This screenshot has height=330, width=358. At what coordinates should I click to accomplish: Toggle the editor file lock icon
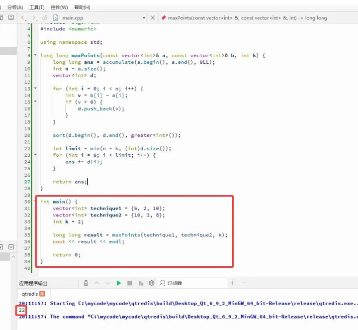(x=45, y=18)
